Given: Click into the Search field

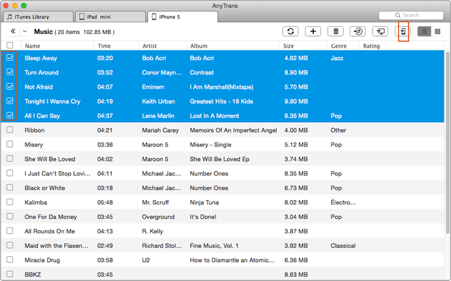Looking at the screenshot, I should 411,15.
